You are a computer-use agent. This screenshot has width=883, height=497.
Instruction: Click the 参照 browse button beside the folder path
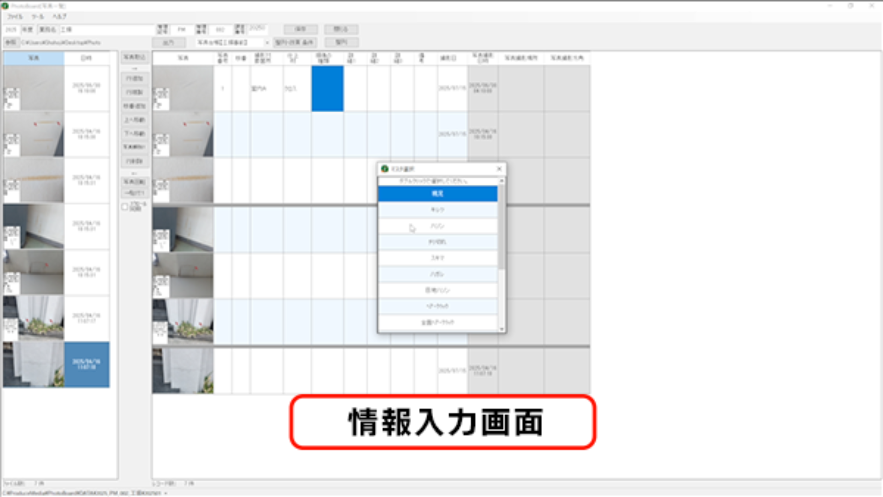11,42
